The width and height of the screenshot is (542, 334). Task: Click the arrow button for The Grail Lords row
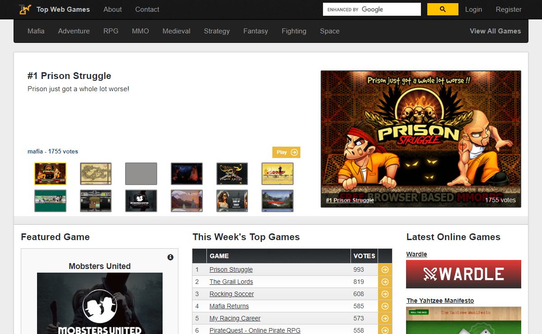[385, 282]
